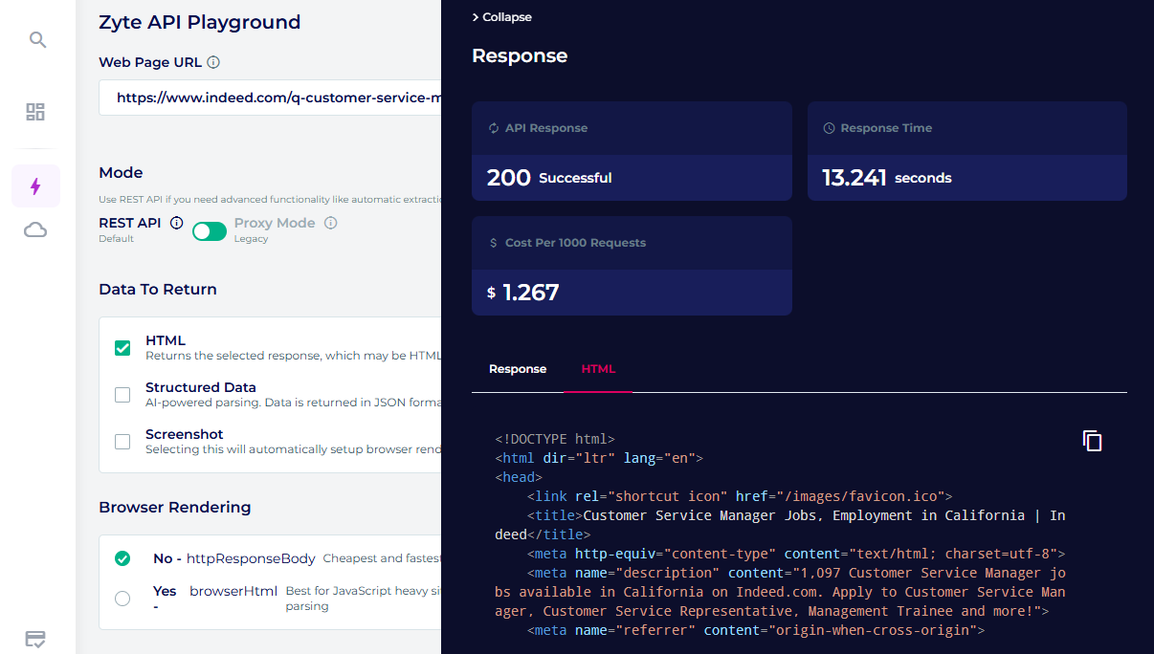Toggle the Proxy Mode switch
The image size is (1154, 654).
tap(209, 230)
